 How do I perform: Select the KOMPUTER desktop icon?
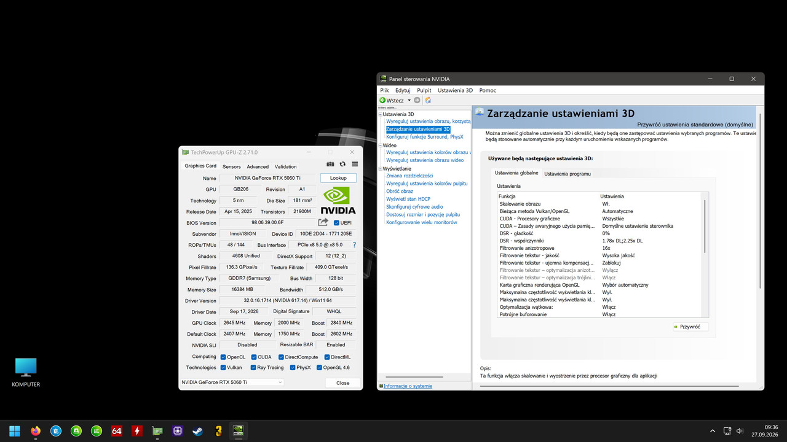point(26,372)
